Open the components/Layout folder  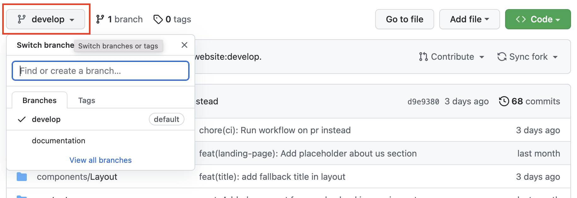[x=77, y=177]
